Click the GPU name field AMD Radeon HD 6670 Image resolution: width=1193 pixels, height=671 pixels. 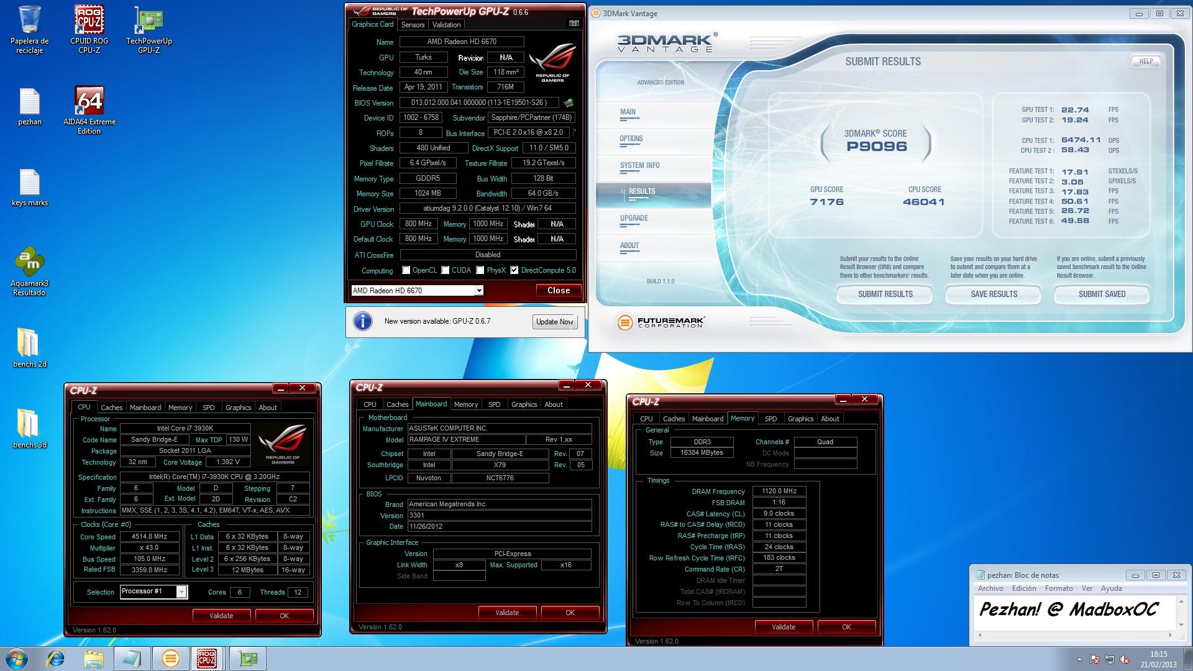(x=462, y=42)
